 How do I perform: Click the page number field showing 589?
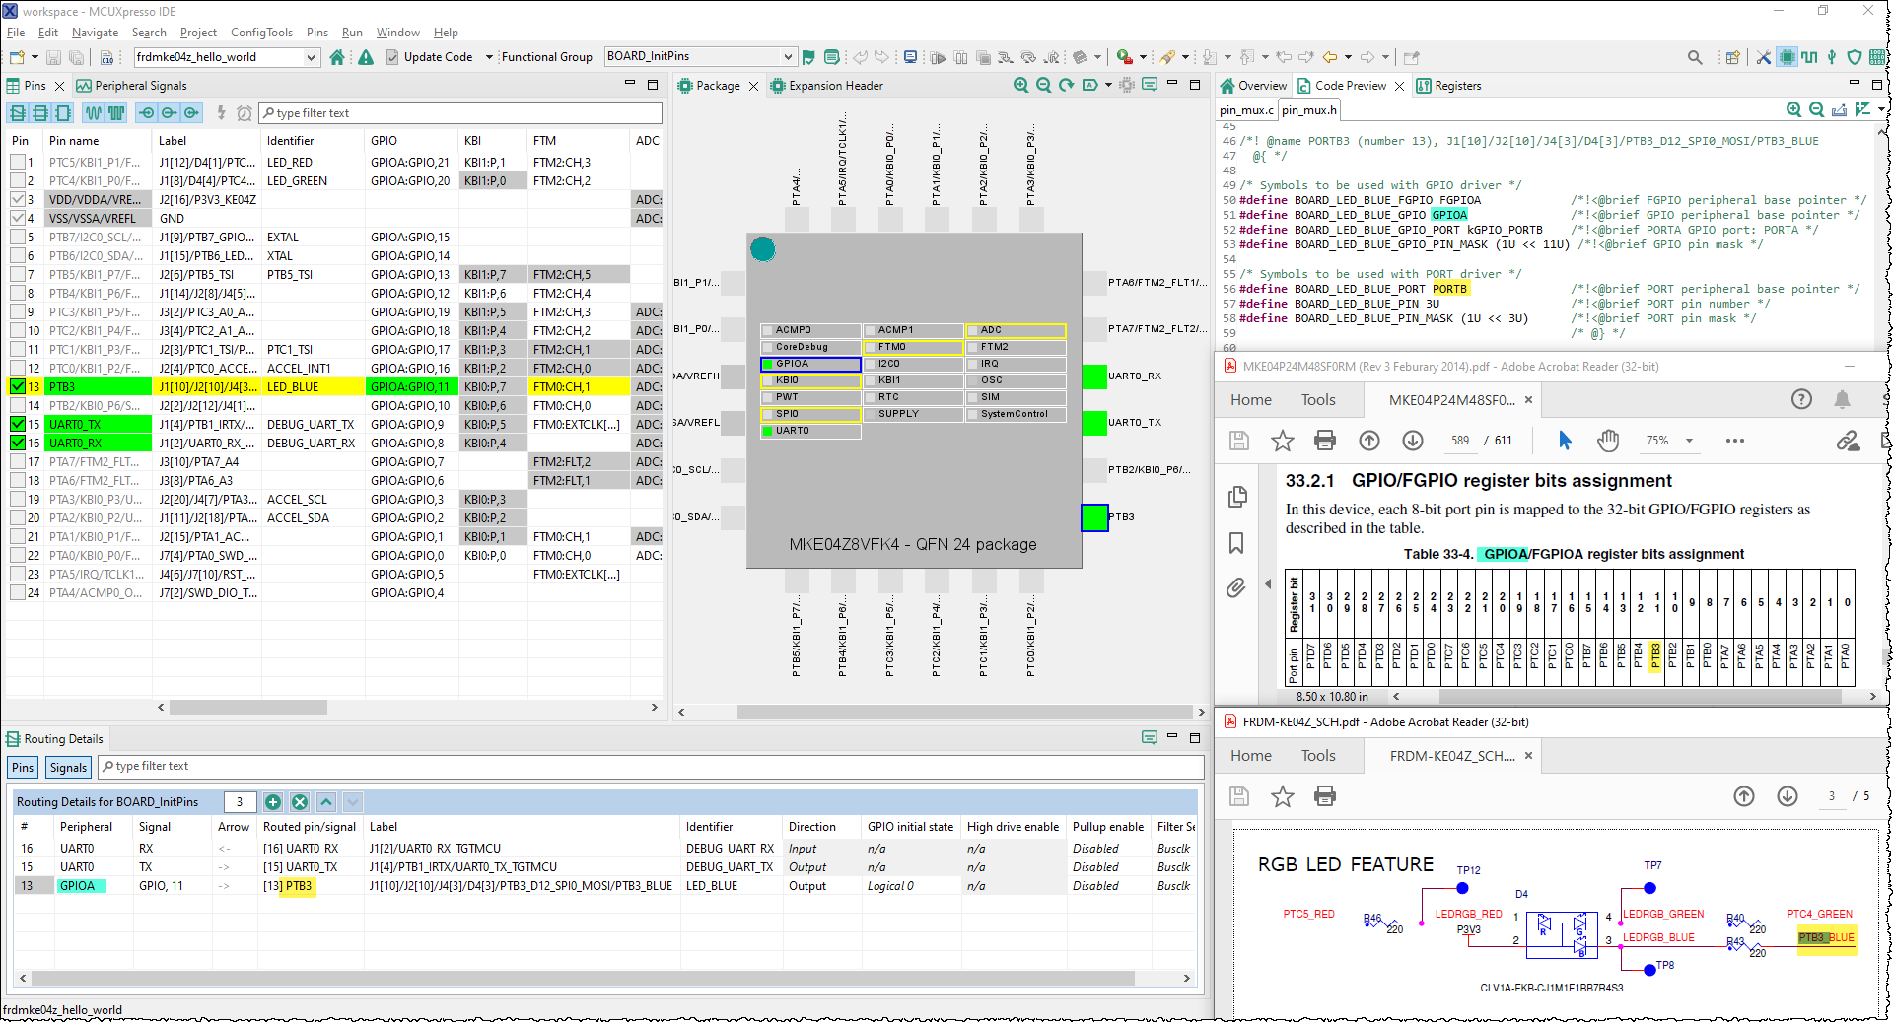pyautogui.click(x=1460, y=441)
